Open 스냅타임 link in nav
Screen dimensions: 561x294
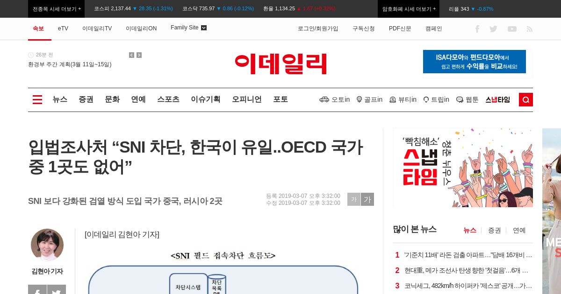coord(498,99)
